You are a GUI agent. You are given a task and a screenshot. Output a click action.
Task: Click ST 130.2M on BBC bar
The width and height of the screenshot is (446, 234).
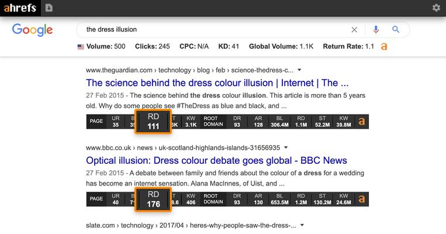pos(322,199)
